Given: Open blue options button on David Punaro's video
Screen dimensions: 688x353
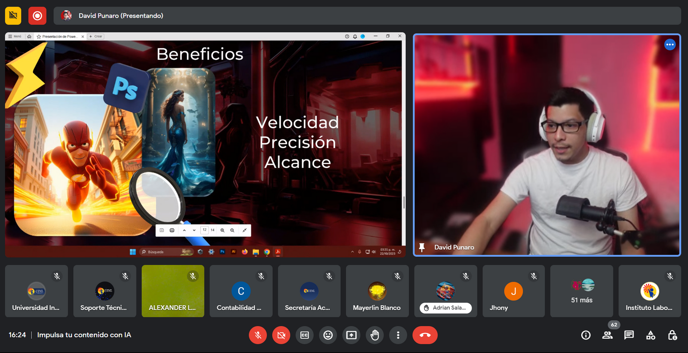Looking at the screenshot, I should click(x=670, y=45).
